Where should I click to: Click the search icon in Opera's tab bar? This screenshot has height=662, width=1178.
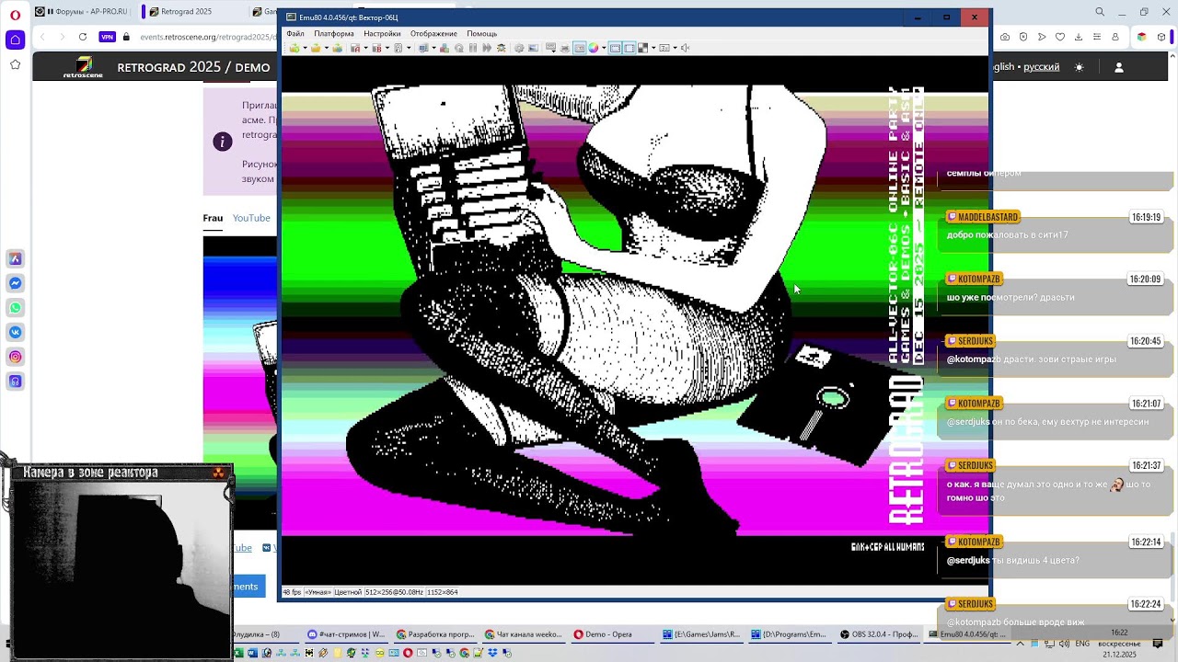point(1100,12)
